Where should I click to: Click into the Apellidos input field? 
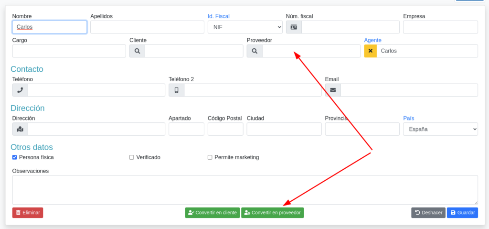click(x=147, y=27)
